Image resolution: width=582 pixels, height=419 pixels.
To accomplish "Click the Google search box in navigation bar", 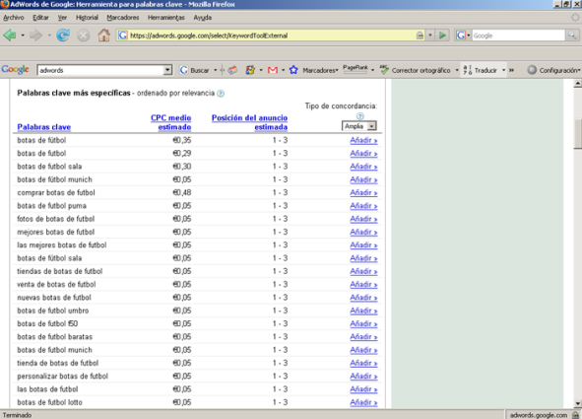I will pyautogui.click(x=518, y=35).
